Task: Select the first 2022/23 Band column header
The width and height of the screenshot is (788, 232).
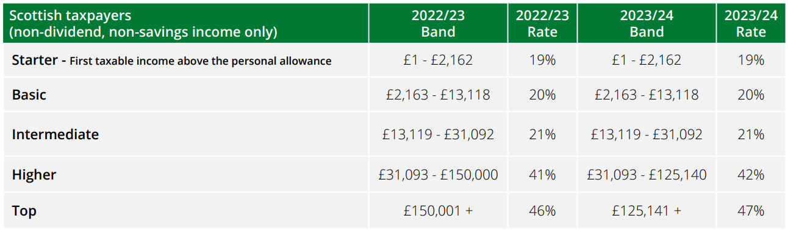Action: (438, 23)
